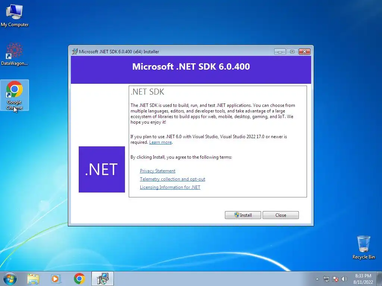Screen dimensions: 382x286
Task: Click the installer icon in the title bar
Action: [x=75, y=51]
